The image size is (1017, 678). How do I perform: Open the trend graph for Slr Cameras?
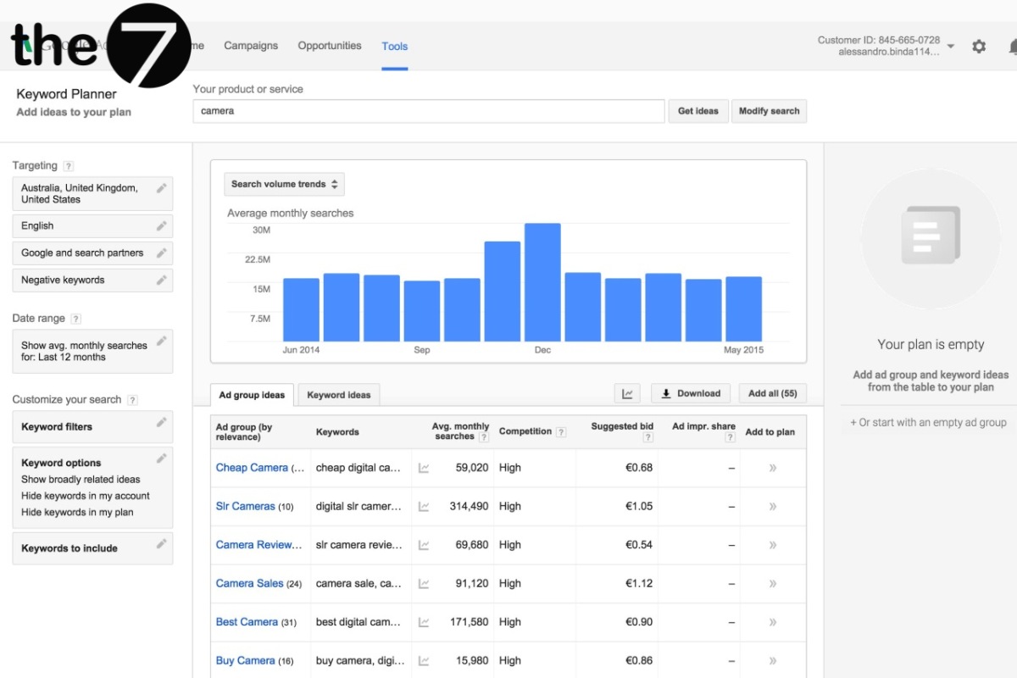coord(423,506)
